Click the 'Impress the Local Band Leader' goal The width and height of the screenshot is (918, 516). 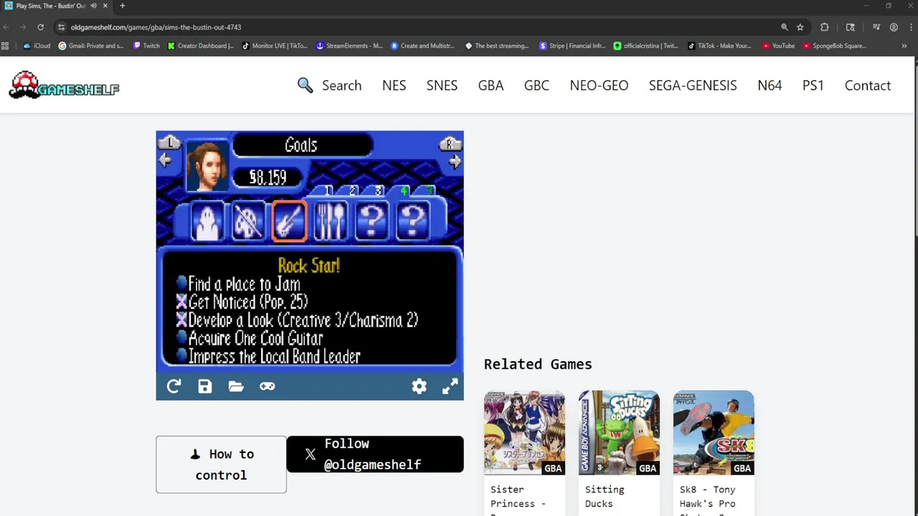coord(268,356)
